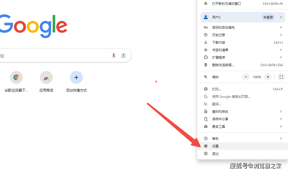The height and width of the screenshot is (172, 288).
Task: Click the Google G icon for 使用 Google 搜索此页面
Action: pyautogui.click(x=206, y=96)
